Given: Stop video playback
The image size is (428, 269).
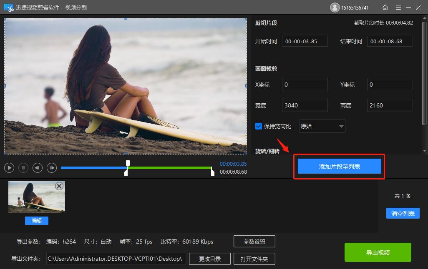Looking at the screenshot, I should [23, 167].
